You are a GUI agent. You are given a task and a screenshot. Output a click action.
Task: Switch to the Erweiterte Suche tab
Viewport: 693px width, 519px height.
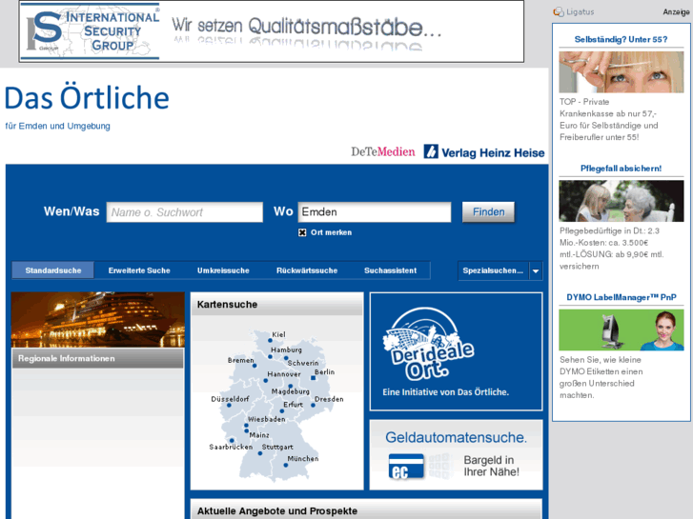click(x=139, y=270)
